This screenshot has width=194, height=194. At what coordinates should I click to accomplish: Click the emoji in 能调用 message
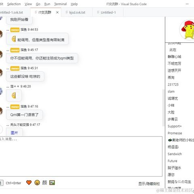pos(14,39)
